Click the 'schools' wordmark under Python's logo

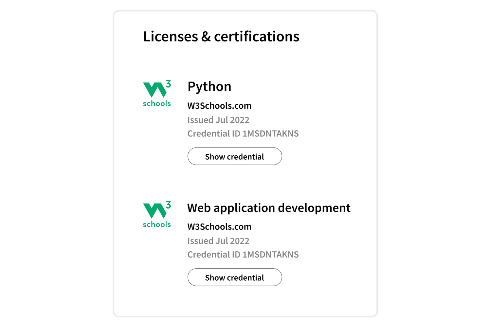(x=157, y=103)
